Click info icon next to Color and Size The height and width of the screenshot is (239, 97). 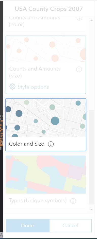[51, 144]
